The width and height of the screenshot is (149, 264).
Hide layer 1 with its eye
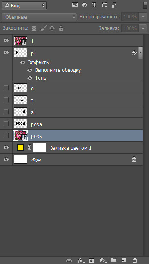coord(6,41)
